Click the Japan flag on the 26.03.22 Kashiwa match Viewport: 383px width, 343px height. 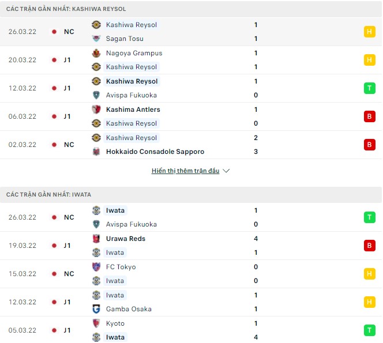tap(54, 32)
